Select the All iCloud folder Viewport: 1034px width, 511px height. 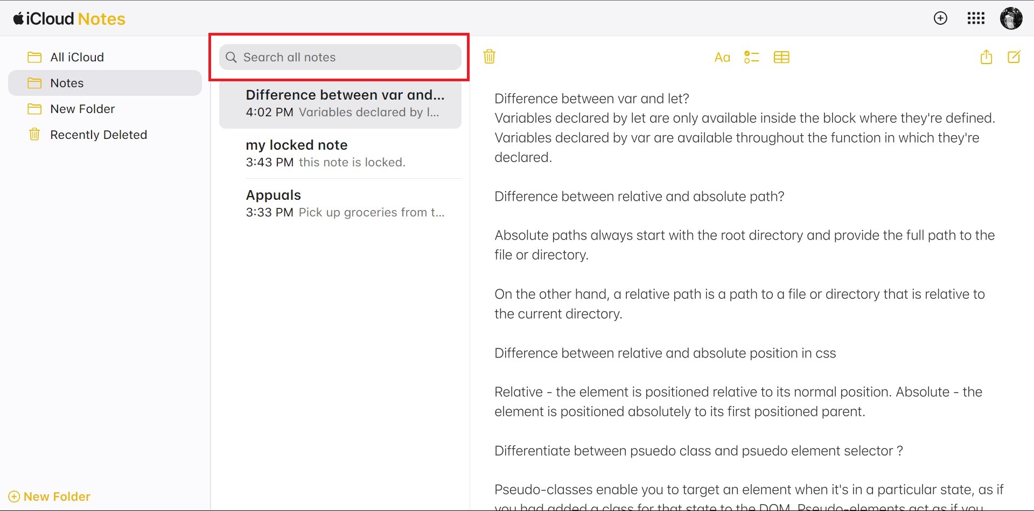pyautogui.click(x=77, y=57)
